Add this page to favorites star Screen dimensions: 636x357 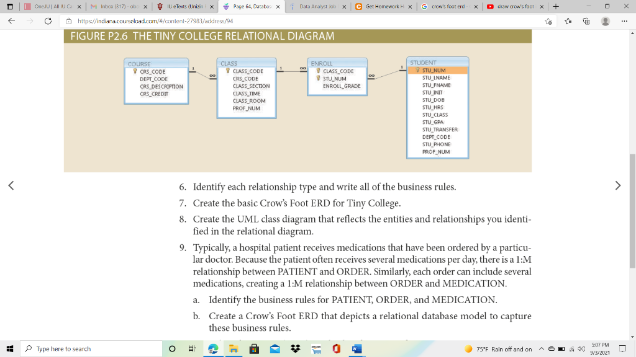pos(548,21)
